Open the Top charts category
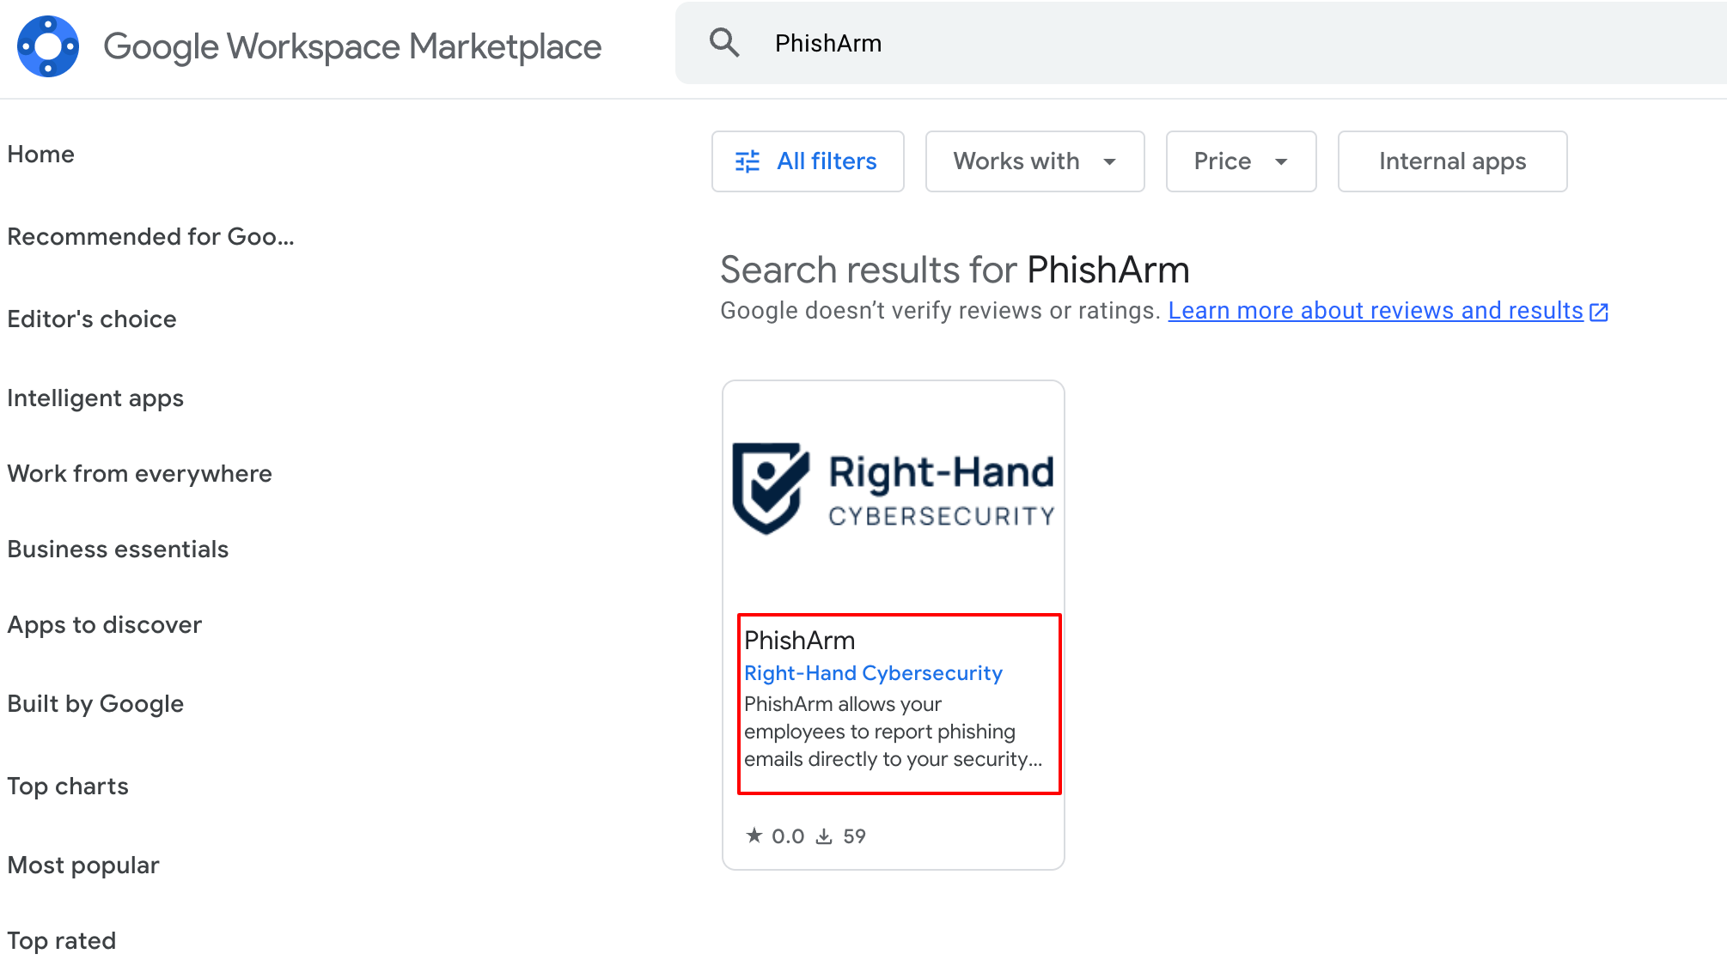1727x972 pixels. 68,787
